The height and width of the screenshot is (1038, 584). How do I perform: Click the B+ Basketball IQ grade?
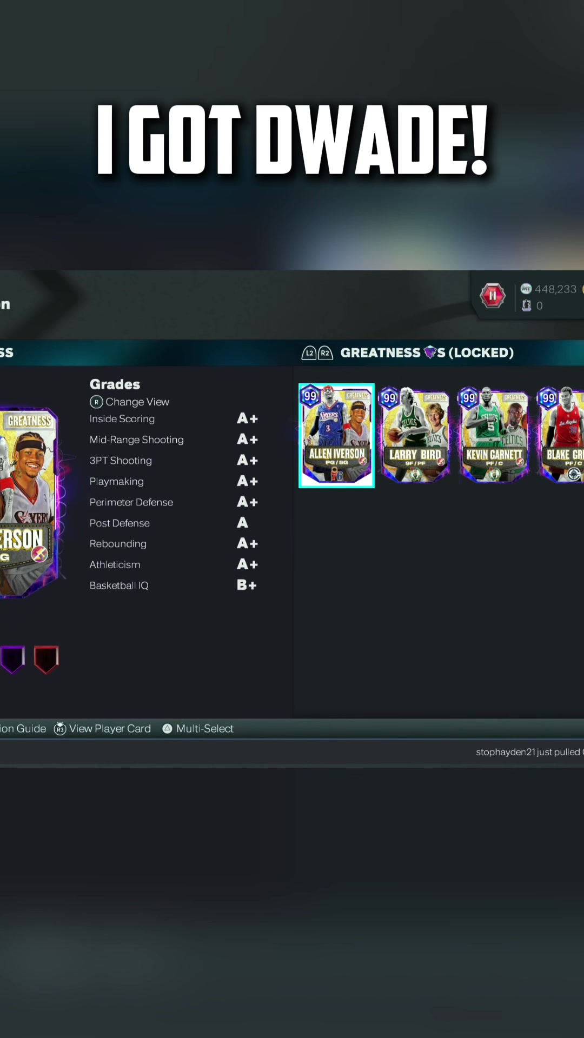click(247, 585)
